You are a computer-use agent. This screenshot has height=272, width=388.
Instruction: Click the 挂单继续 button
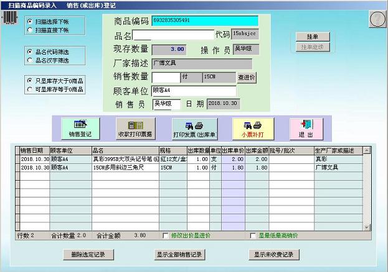pos(313,47)
